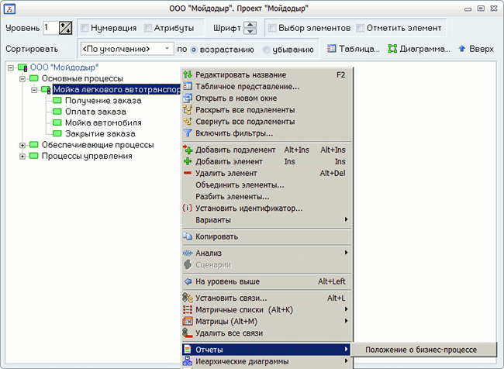Select the Мойка автомобиля tree item
The width and height of the screenshot is (504, 369).
coord(103,122)
